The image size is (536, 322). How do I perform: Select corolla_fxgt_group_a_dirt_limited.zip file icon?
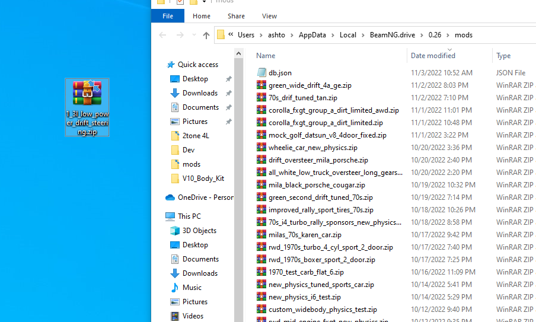[x=261, y=122]
